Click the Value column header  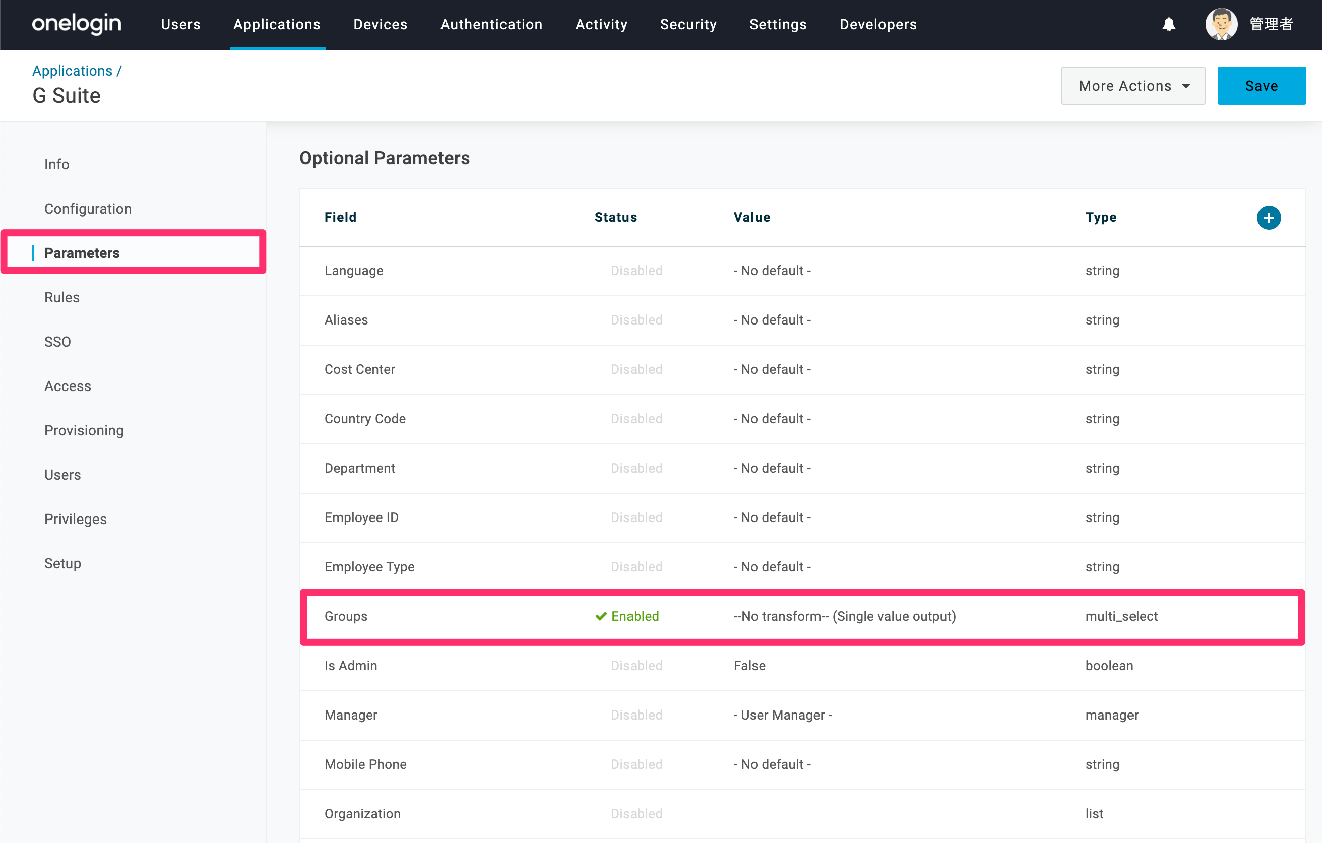tap(751, 217)
